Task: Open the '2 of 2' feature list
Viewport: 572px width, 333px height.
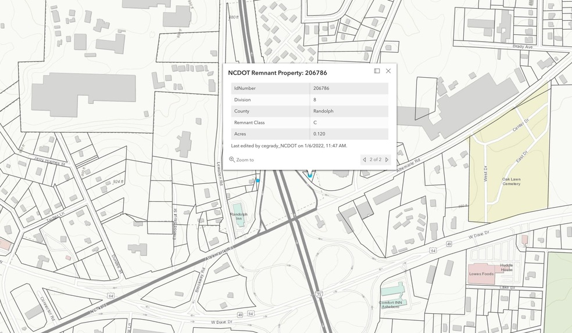Action: (x=376, y=160)
